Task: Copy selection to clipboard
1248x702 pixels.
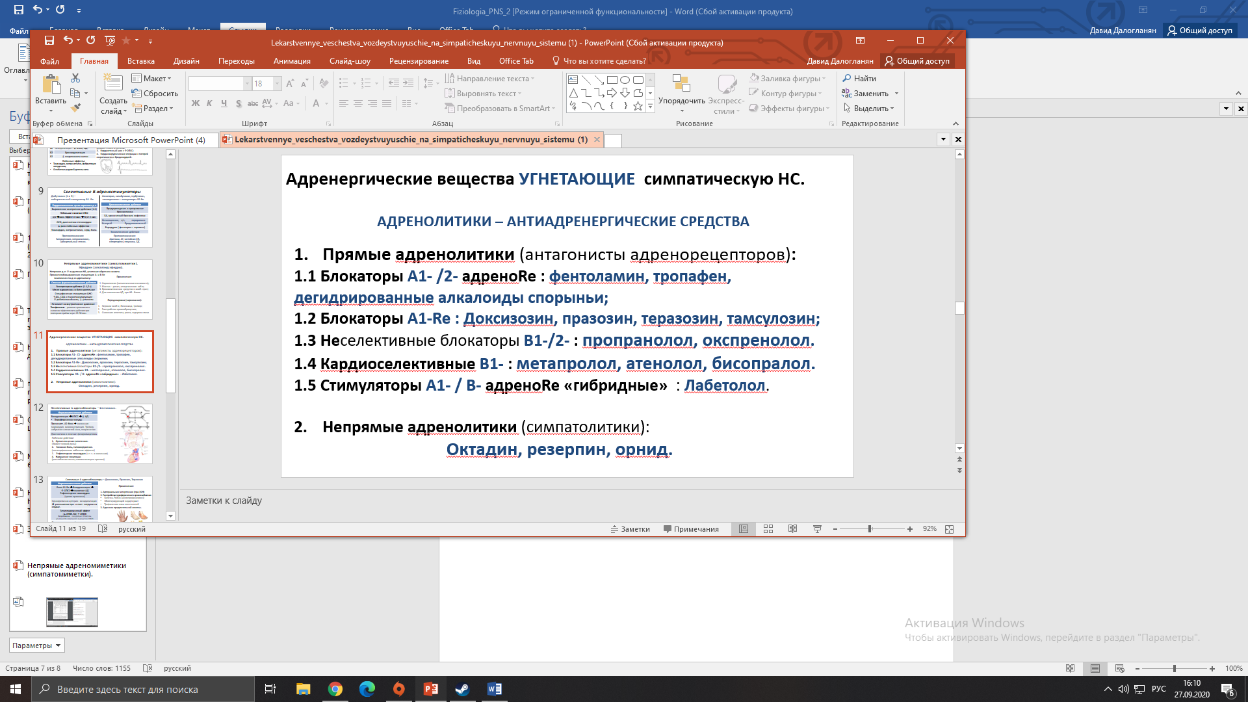Action: click(75, 93)
